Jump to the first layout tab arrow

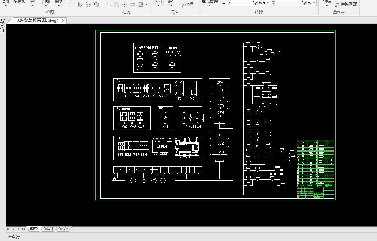point(8,229)
